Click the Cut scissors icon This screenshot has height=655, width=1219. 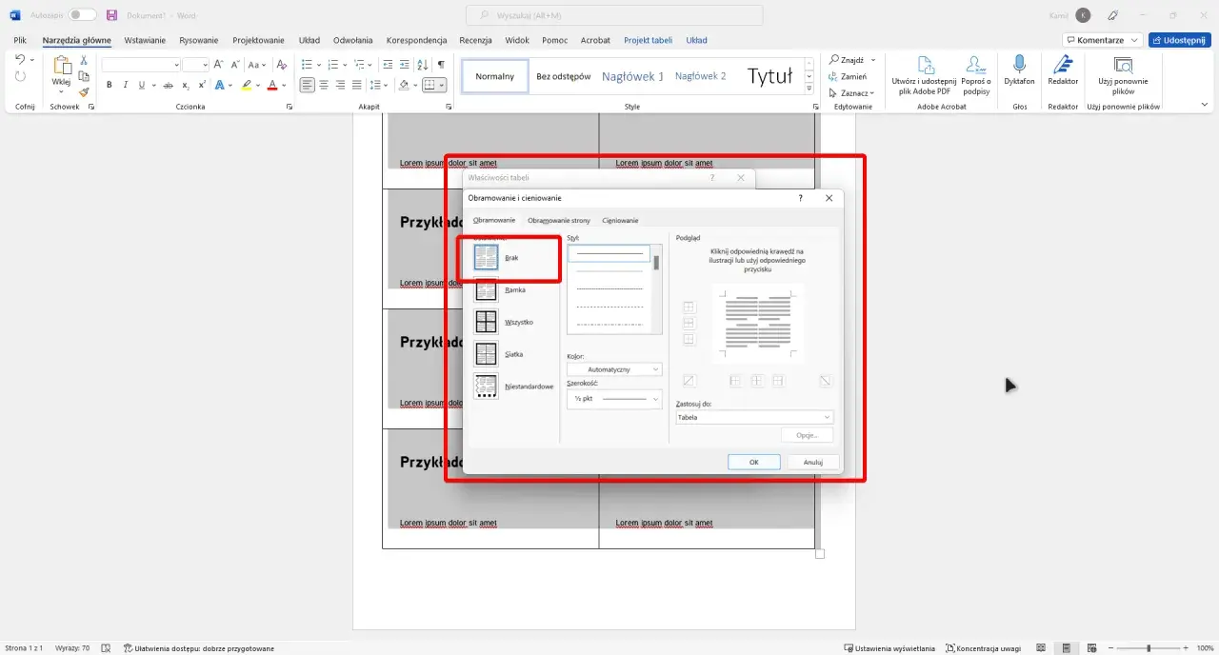tap(84, 60)
